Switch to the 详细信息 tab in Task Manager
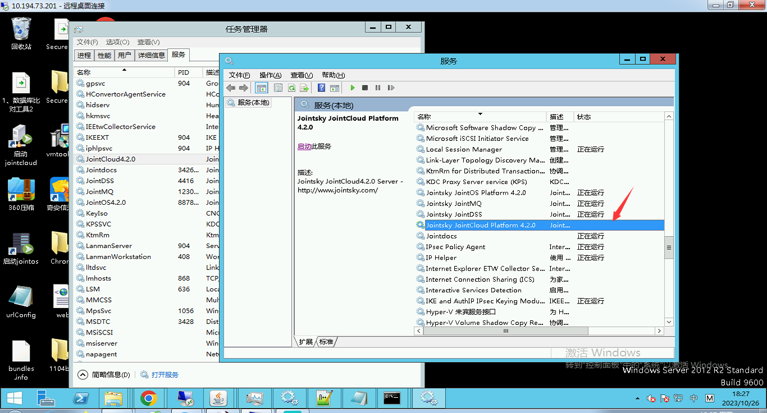This screenshot has height=413, width=767. click(152, 55)
